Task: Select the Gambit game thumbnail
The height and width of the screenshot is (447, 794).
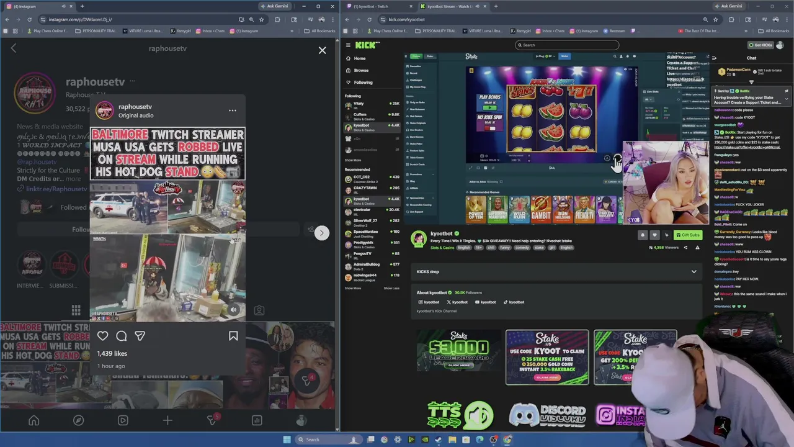Action: pyautogui.click(x=541, y=210)
